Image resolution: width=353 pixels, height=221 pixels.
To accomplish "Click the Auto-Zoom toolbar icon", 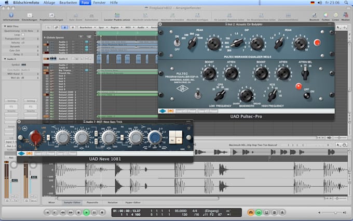I will pos(75,16).
